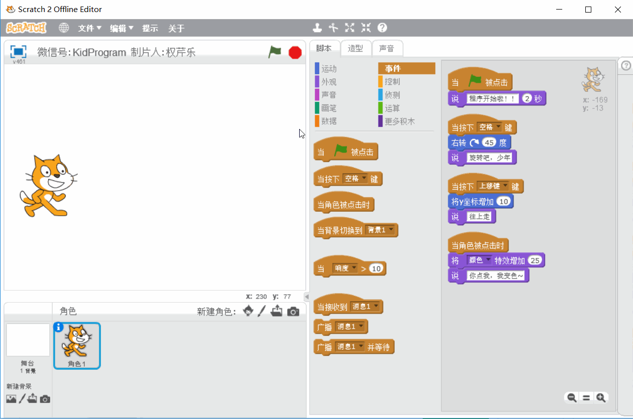Click the loudness threshold value 10
This screenshot has width=633, height=419.
coord(376,268)
